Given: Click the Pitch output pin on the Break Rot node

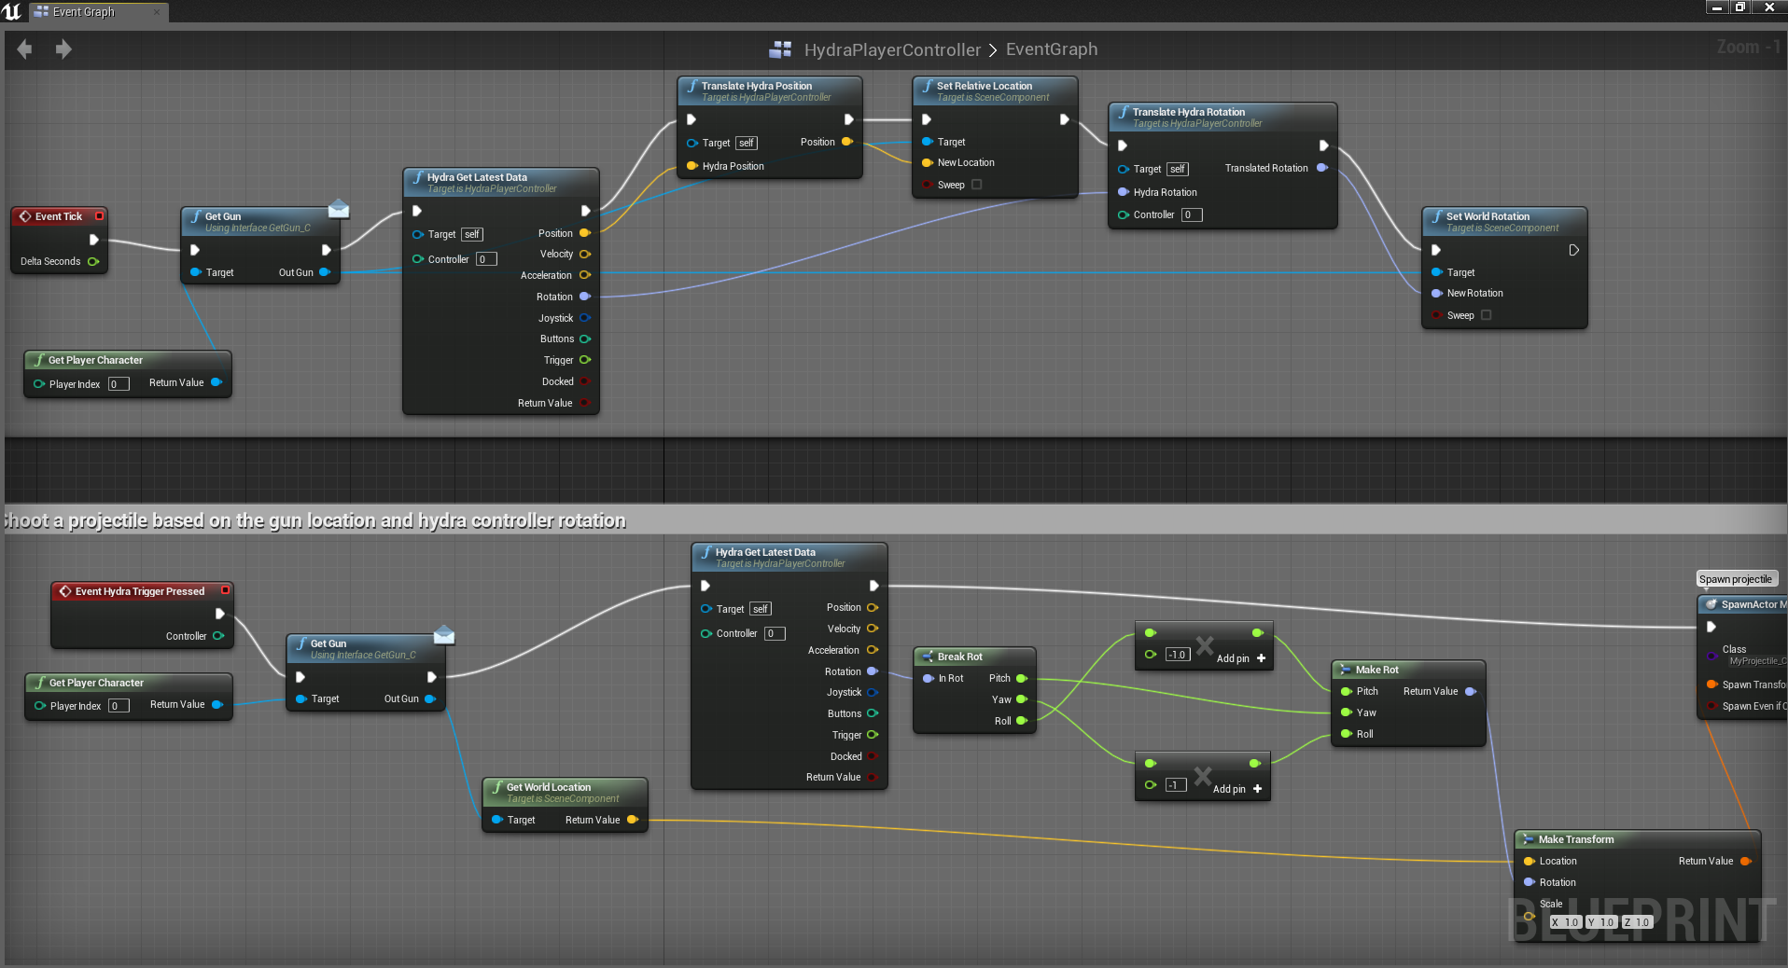Looking at the screenshot, I should tap(1022, 678).
